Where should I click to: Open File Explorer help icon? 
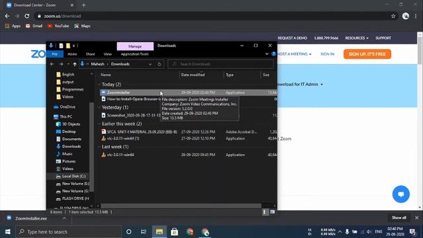tap(273, 54)
